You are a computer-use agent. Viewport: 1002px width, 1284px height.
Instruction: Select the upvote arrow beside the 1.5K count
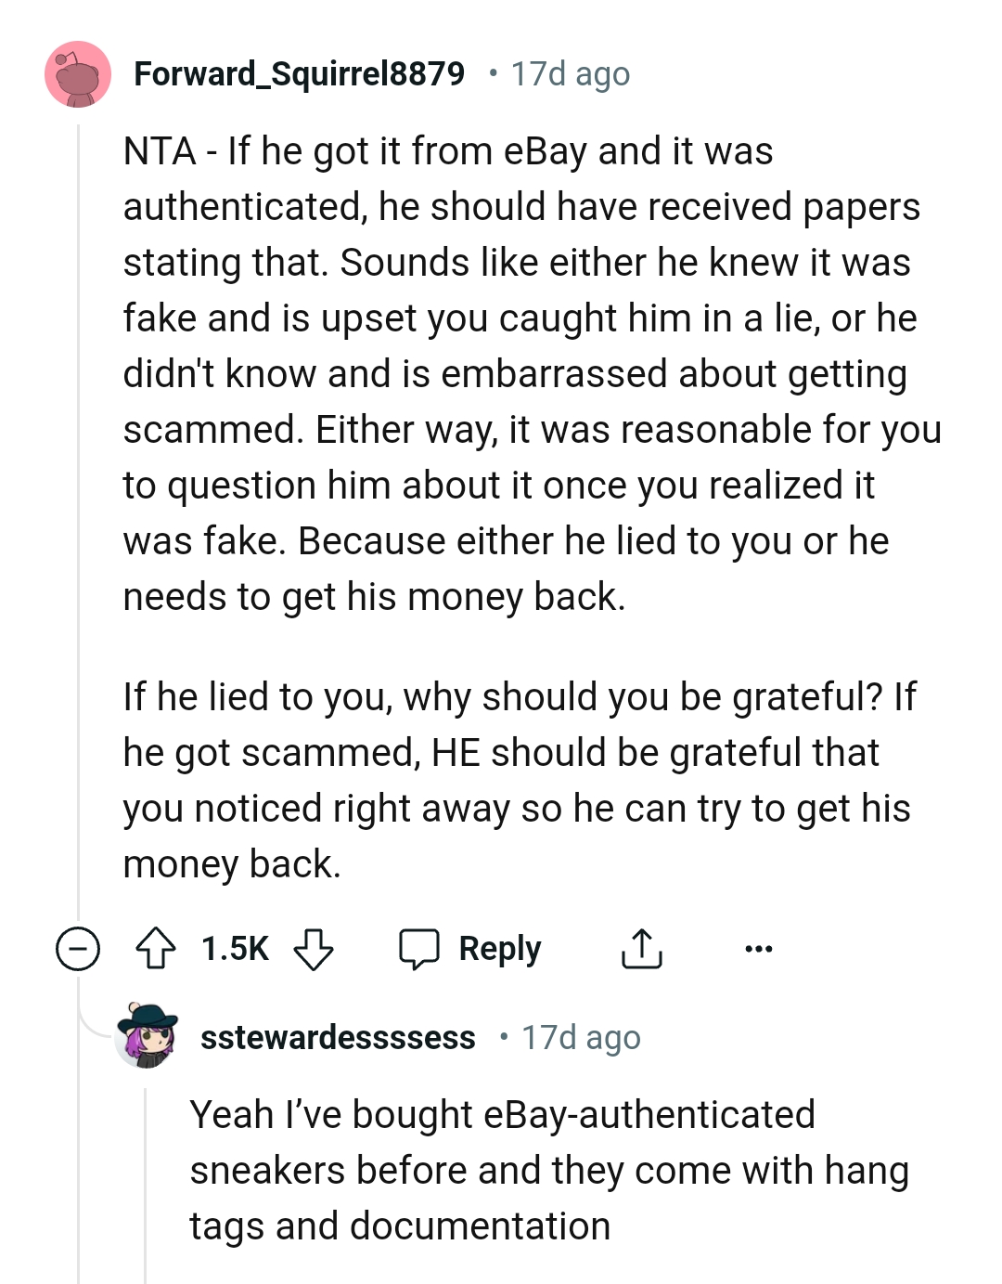tap(158, 948)
